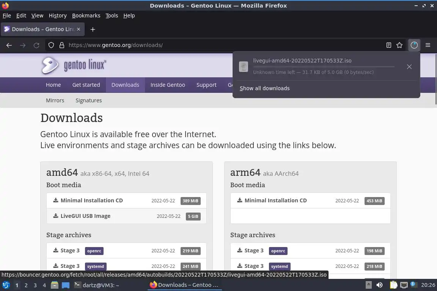437x291 pixels.
Task: Click the 5 GiB size badge
Action: [193, 216]
